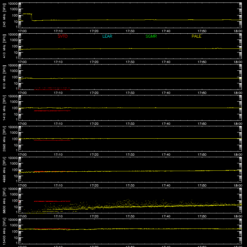
Task: Select the 4995 MHz [SFU] axis label
Action: tap(4, 170)
